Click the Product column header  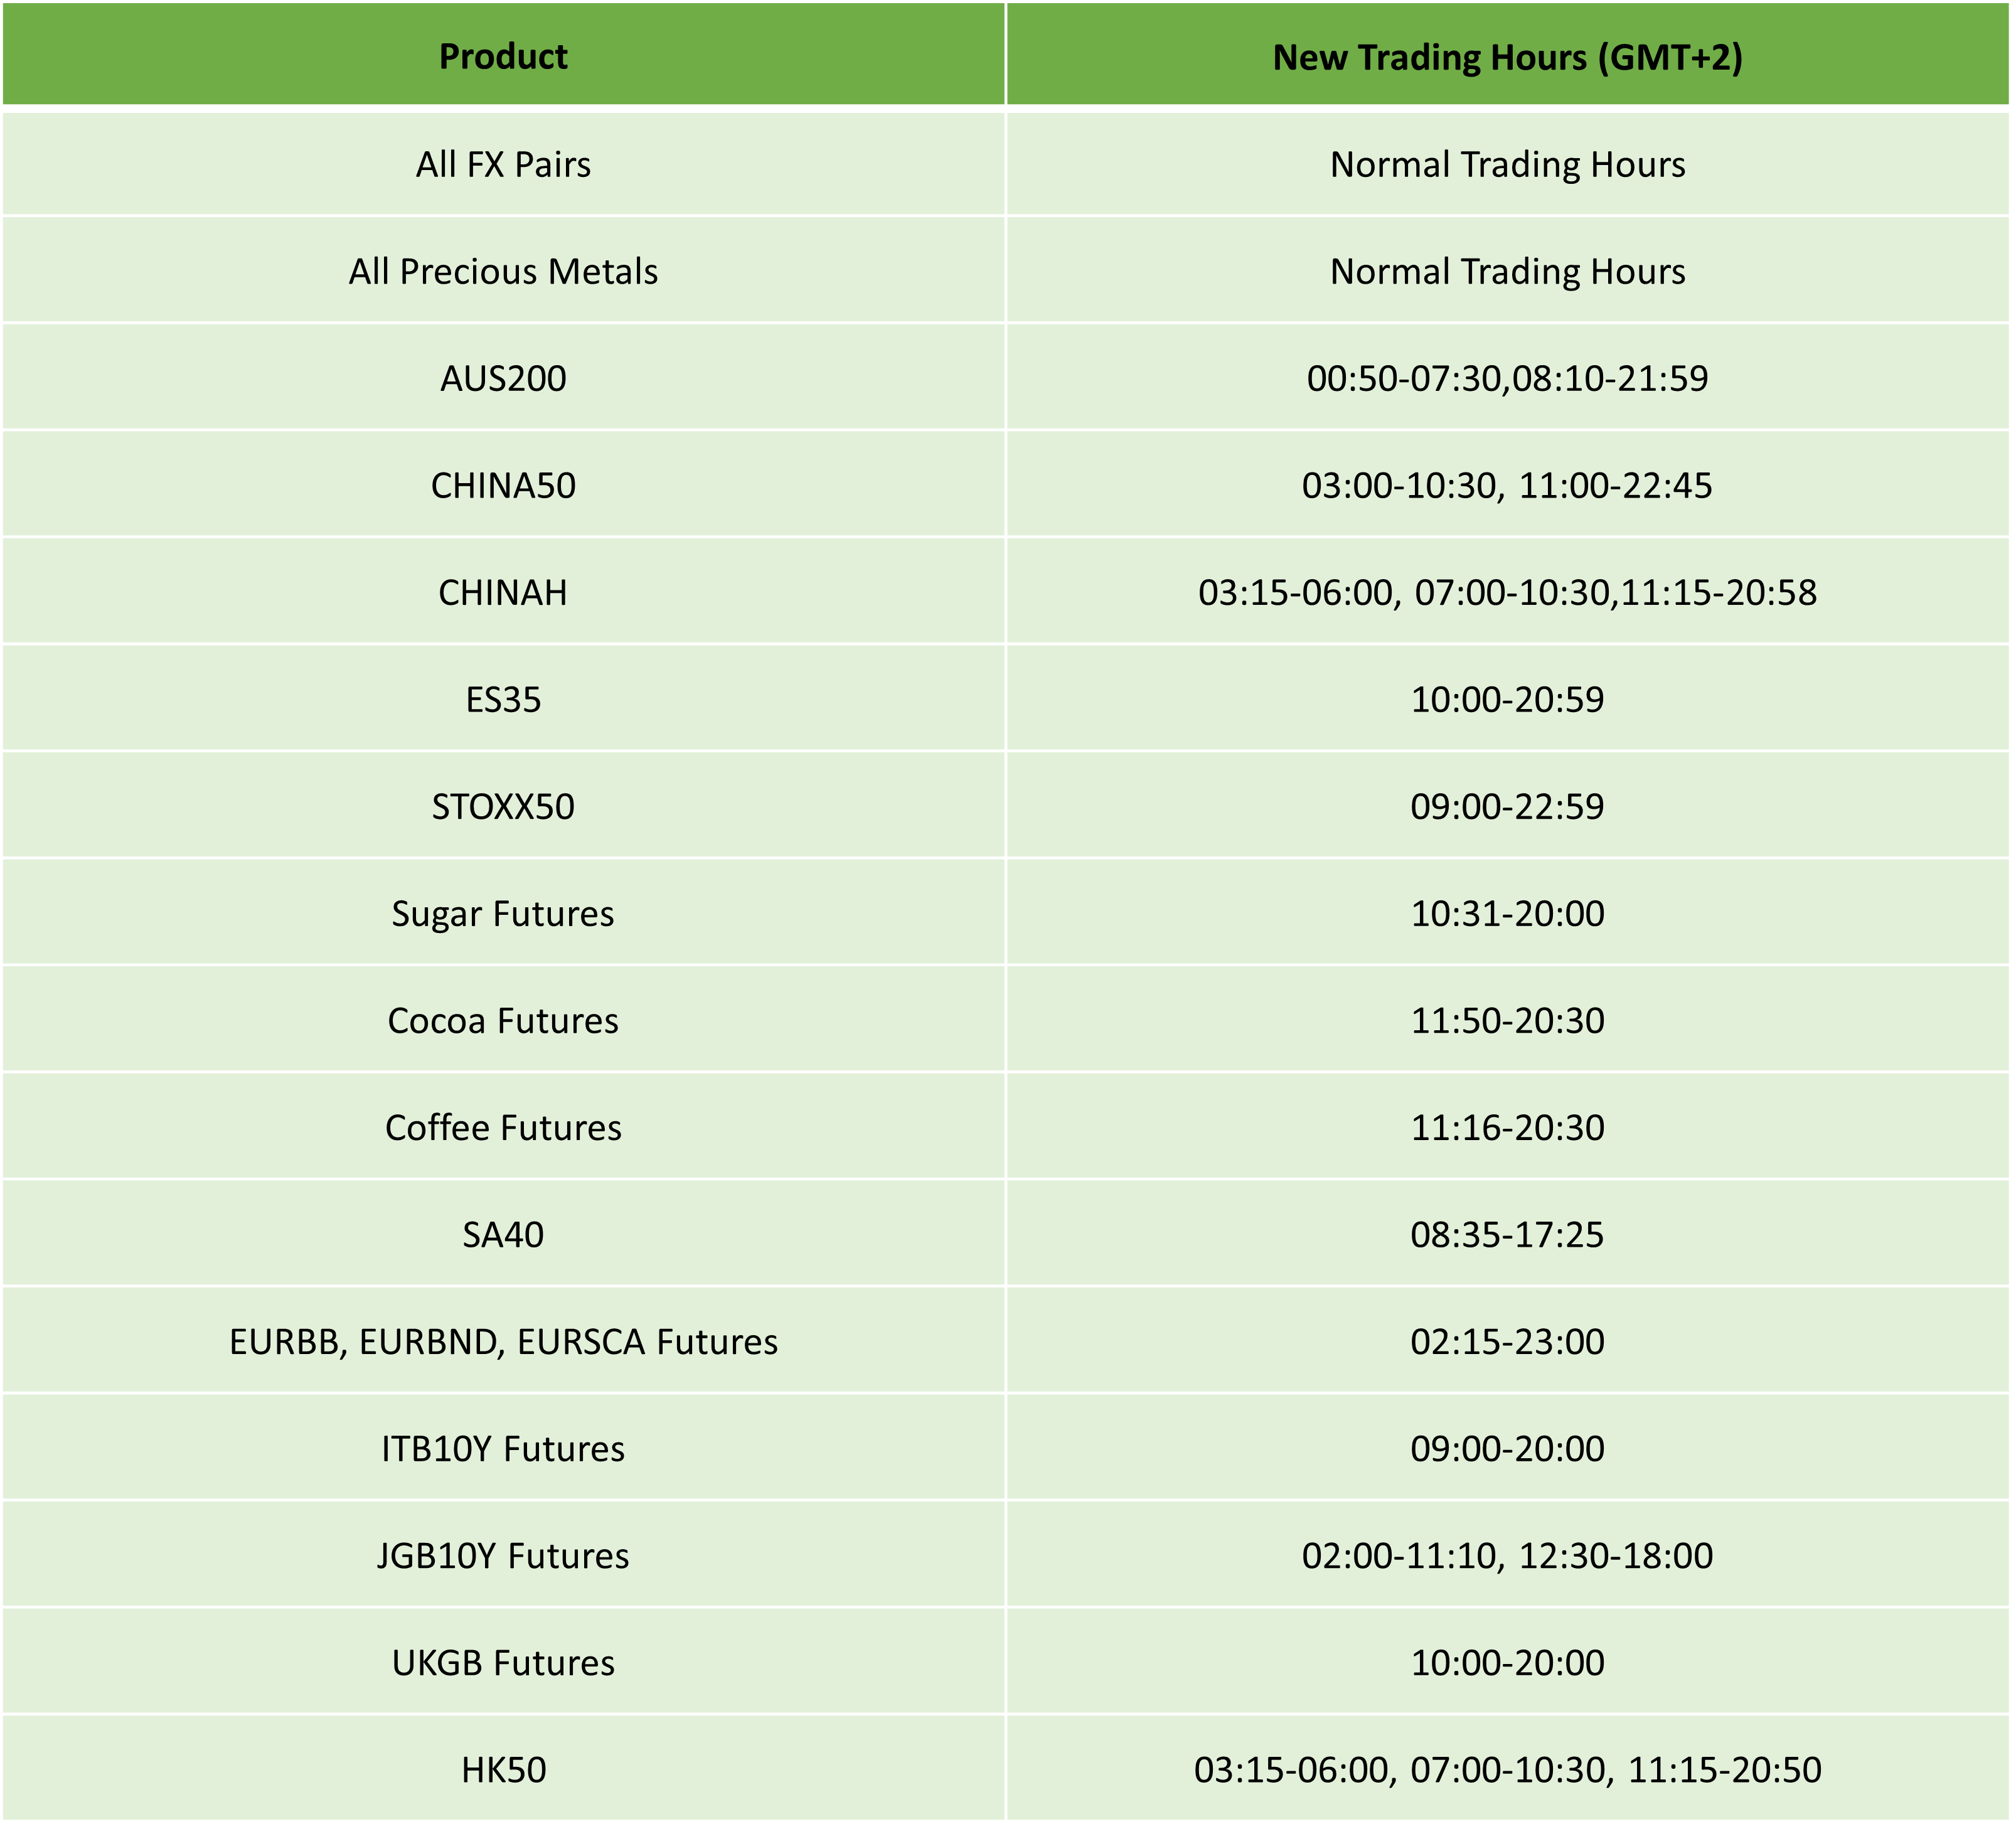[x=503, y=55]
